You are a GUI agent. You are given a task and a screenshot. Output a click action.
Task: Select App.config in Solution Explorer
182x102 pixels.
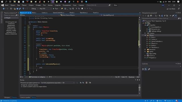(152, 54)
